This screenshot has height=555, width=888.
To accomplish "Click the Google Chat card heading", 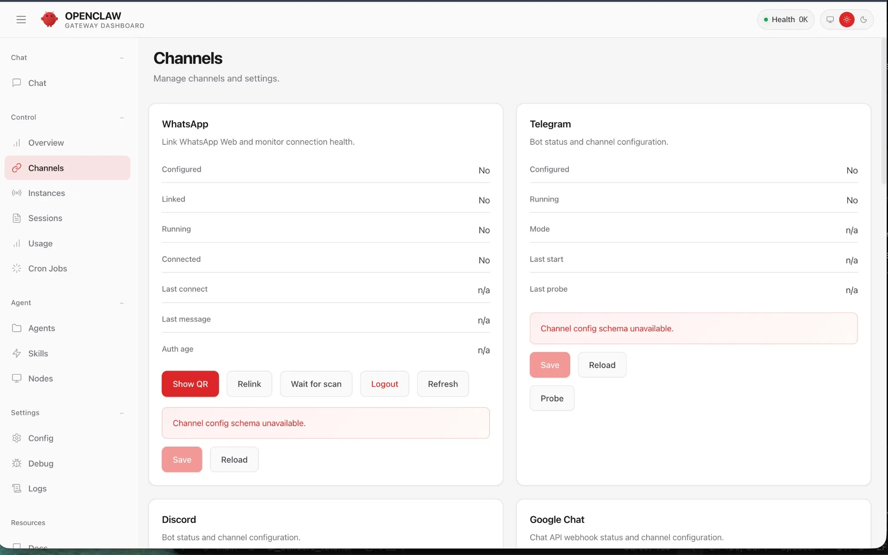I will click(557, 519).
